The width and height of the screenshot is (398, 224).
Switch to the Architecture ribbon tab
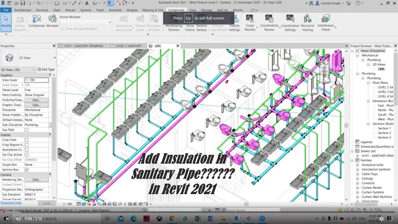[23, 10]
